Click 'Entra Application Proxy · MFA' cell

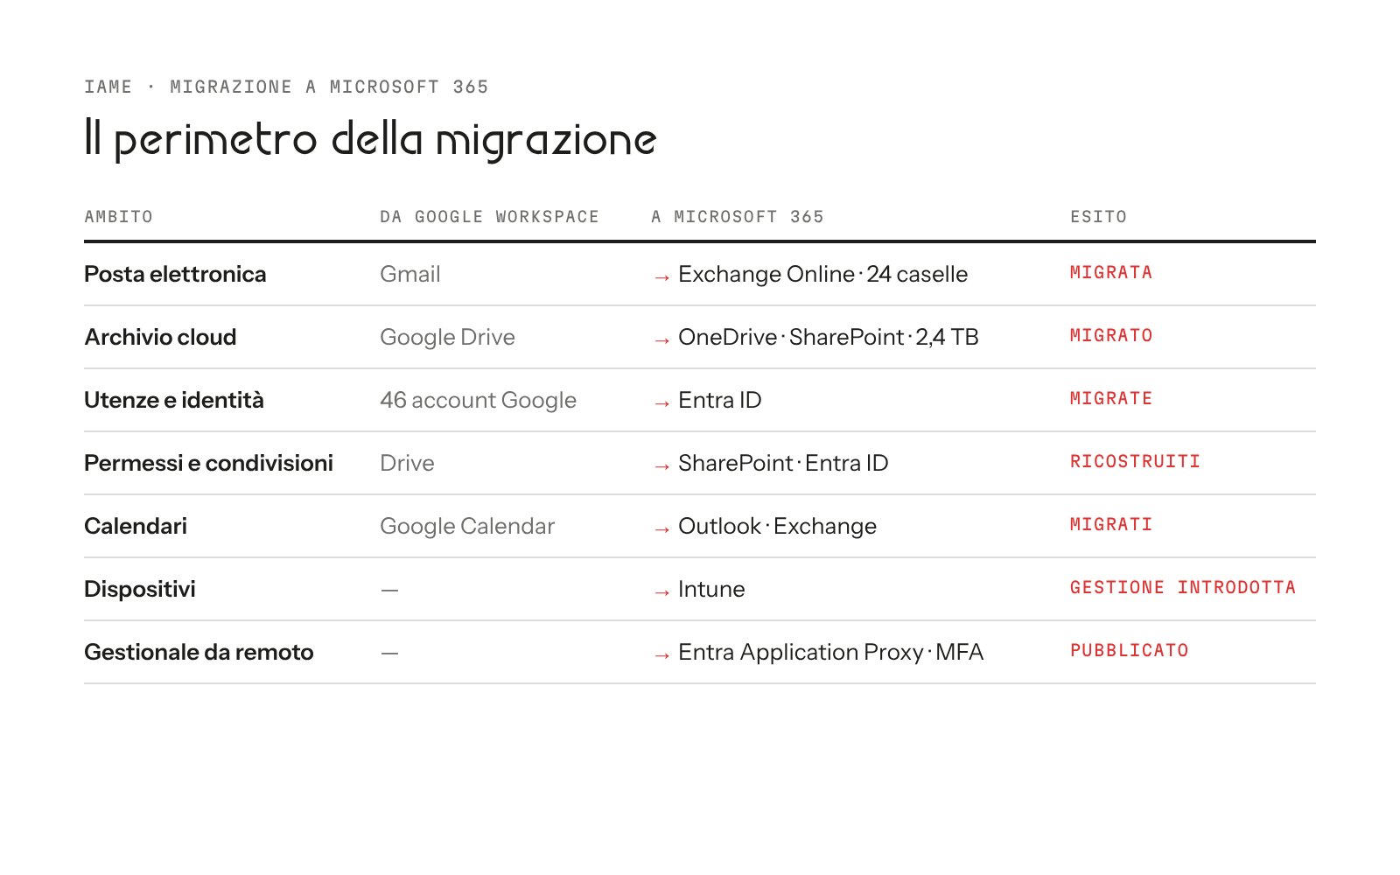830,652
